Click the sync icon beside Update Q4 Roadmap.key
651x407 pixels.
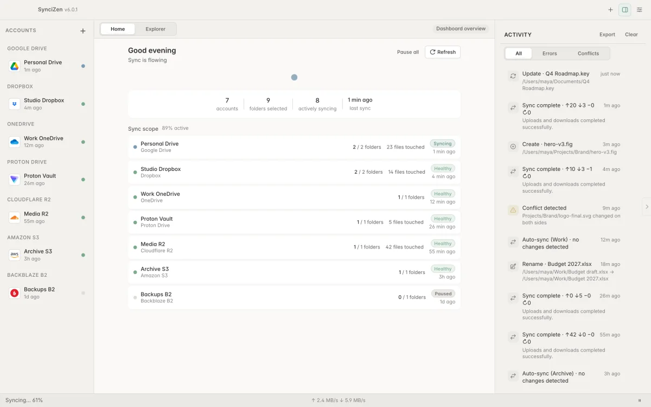(x=513, y=76)
